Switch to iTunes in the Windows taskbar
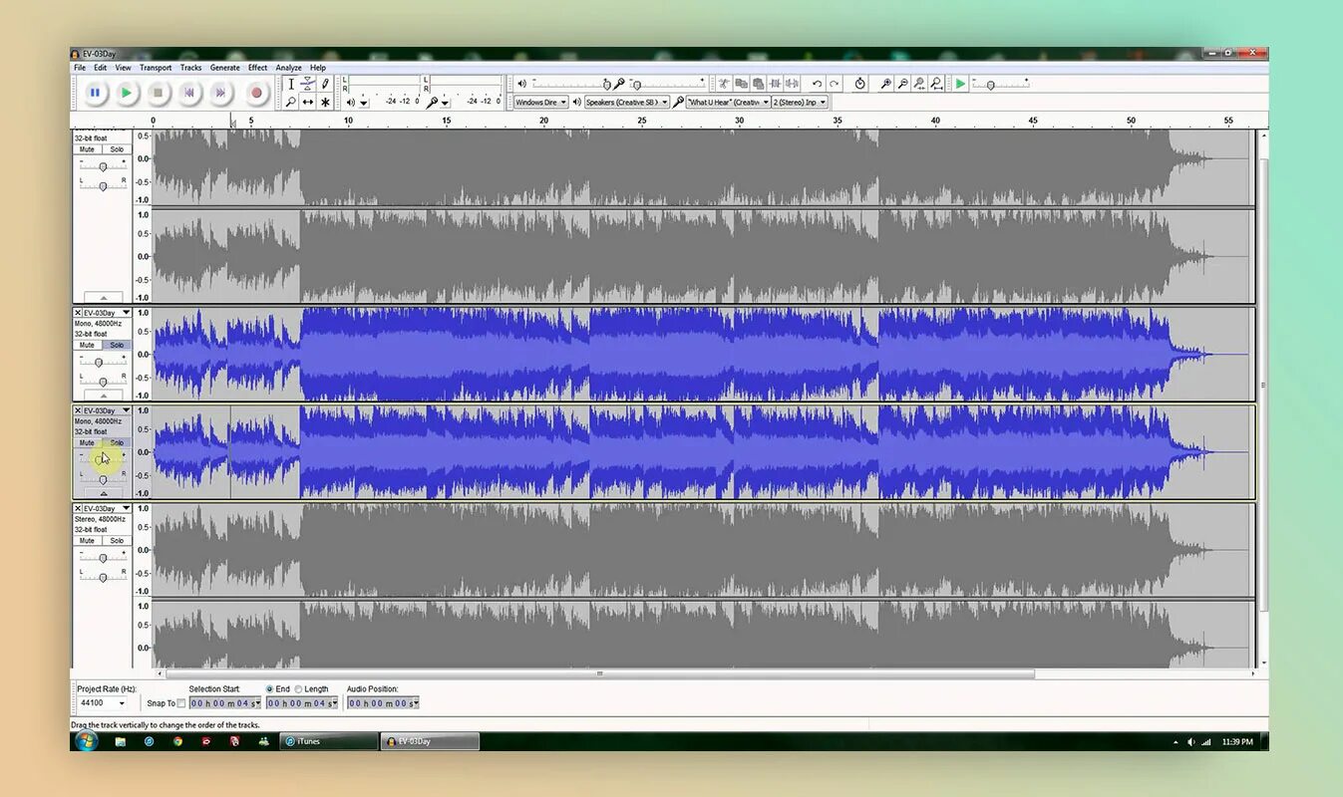 click(x=327, y=741)
